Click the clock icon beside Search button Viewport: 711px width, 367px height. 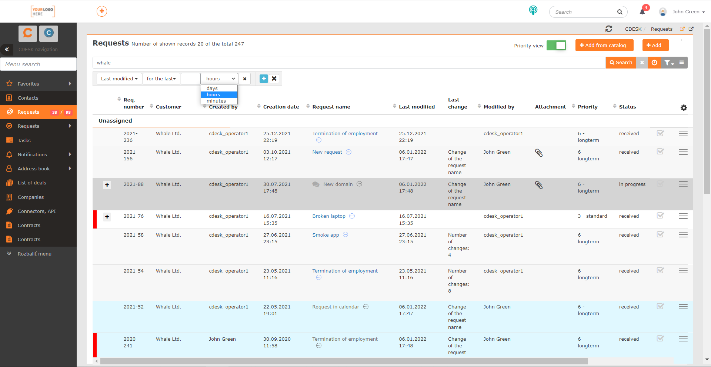(654, 63)
